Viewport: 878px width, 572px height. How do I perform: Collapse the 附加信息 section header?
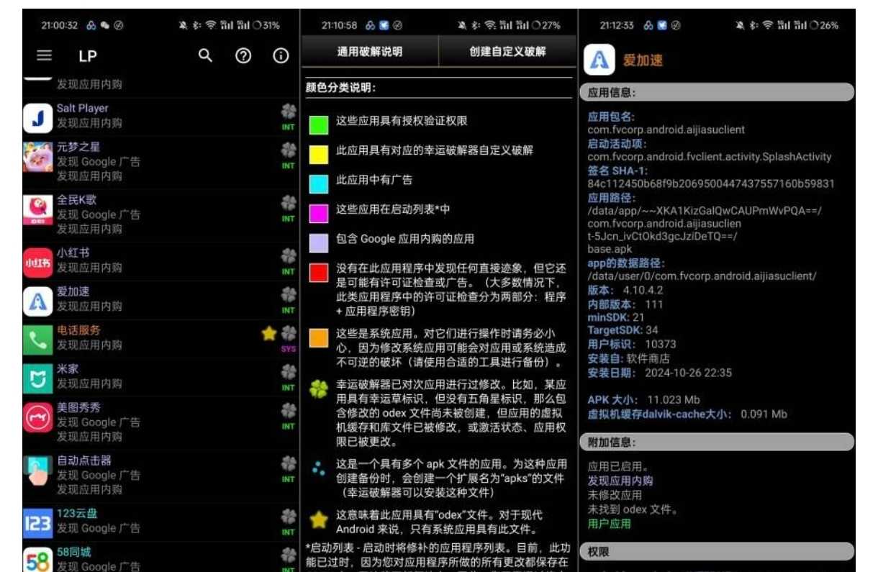point(716,442)
